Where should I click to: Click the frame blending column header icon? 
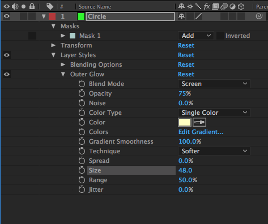(x=215, y=7)
